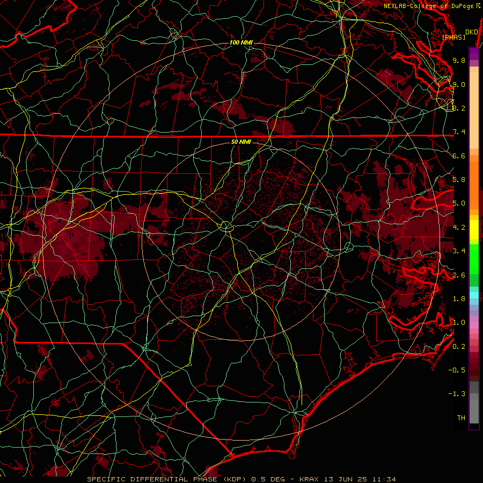Click the 6.6 value on the color scale

pyautogui.click(x=459, y=156)
